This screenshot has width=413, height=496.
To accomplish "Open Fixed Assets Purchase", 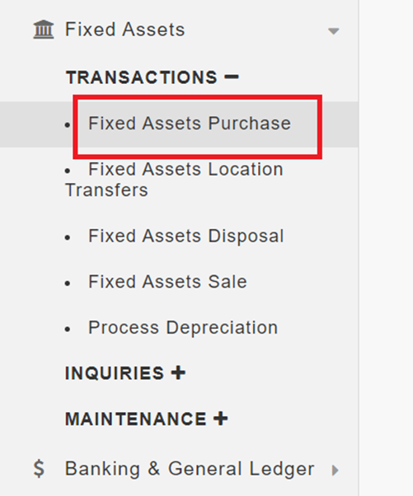I will 190,123.
